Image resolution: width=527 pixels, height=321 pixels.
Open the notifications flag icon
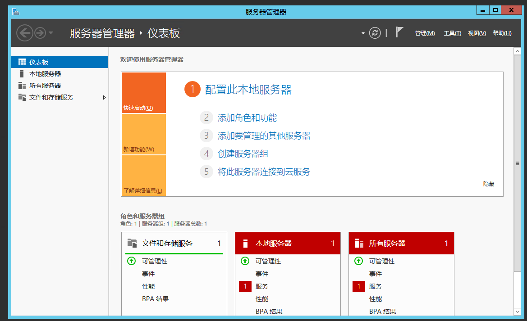[x=399, y=32]
